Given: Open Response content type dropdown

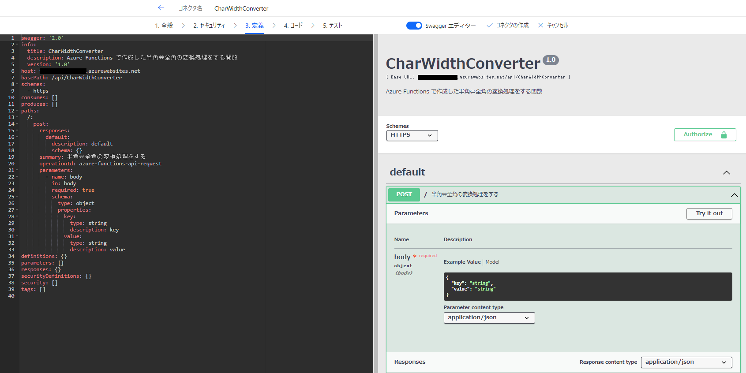Looking at the screenshot, I should click(x=686, y=362).
